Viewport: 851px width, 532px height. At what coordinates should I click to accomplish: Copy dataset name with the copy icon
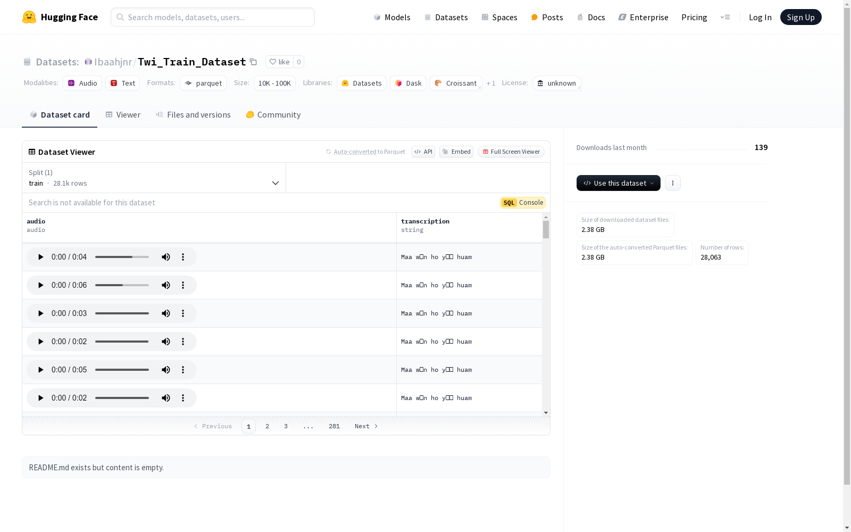254,62
